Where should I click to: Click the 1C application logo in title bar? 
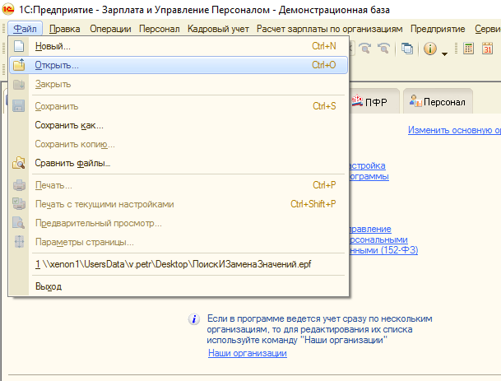pyautogui.click(x=8, y=10)
